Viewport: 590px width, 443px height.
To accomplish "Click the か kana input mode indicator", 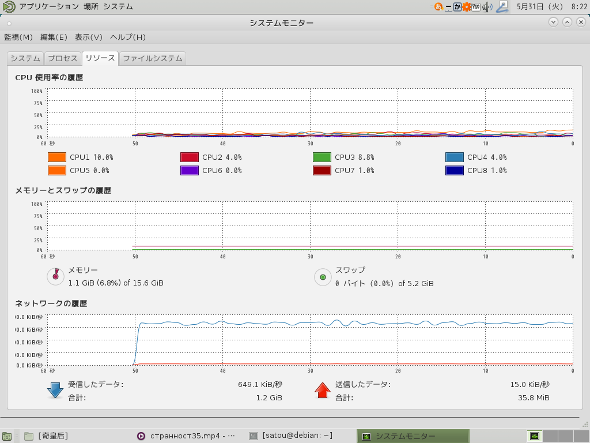I will click(457, 6).
